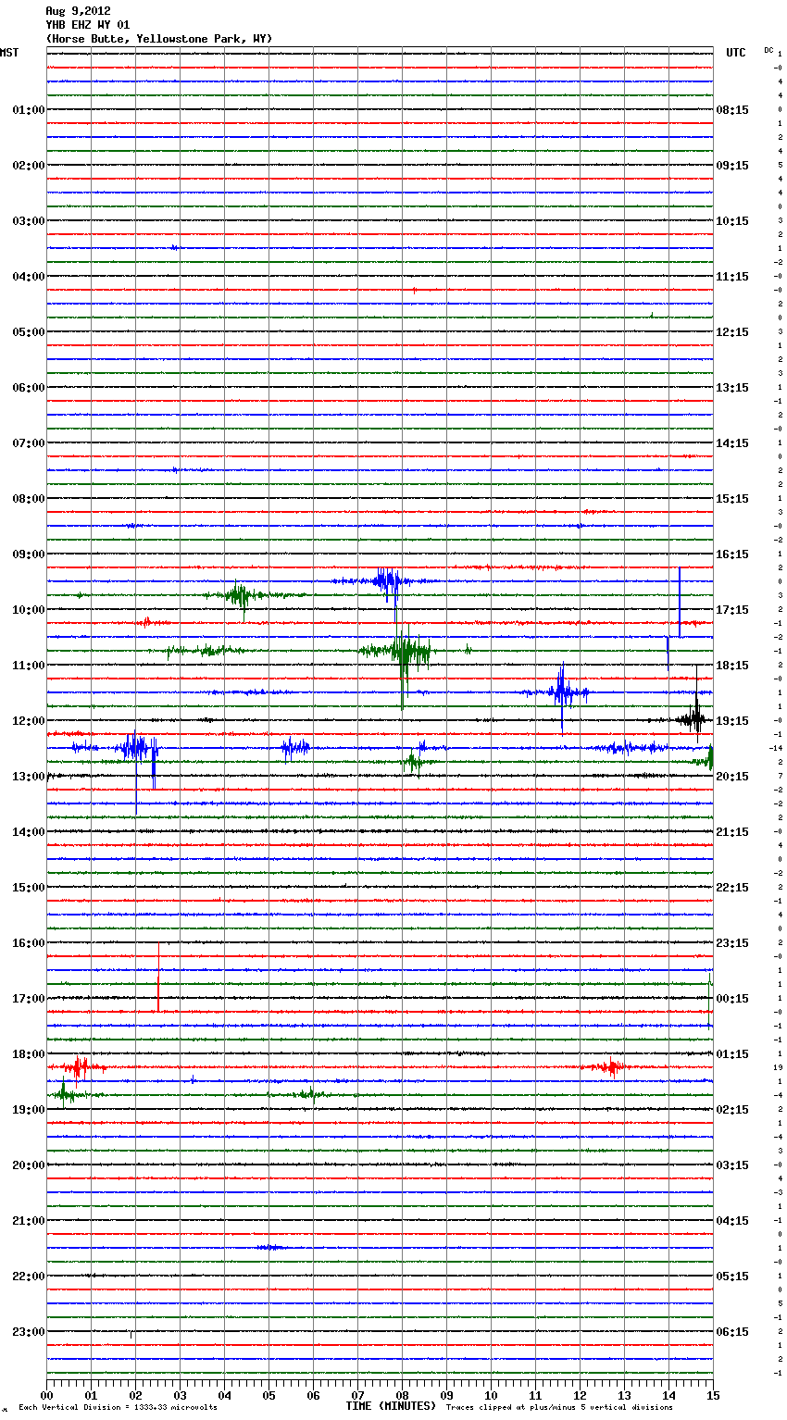
Task: Select the 09:00 MST time label
Action: [28, 554]
